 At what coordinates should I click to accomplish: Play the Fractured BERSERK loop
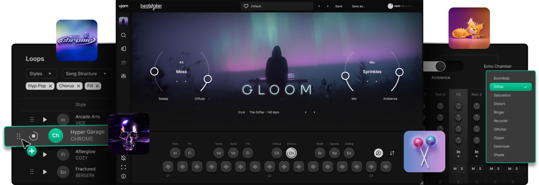tap(45, 172)
